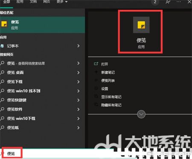Image resolution: width=192 pixels, height=159 pixels.
Task: Click the icon beside 显示所有笔记
Action: click(x=96, y=96)
